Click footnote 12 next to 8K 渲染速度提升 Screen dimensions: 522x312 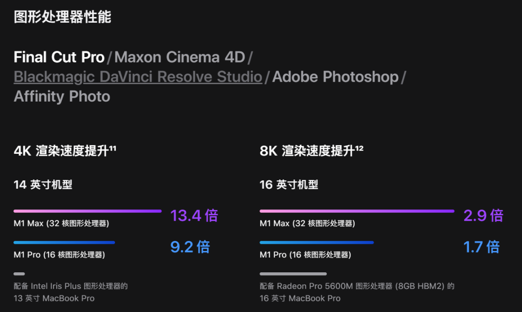[359, 148]
